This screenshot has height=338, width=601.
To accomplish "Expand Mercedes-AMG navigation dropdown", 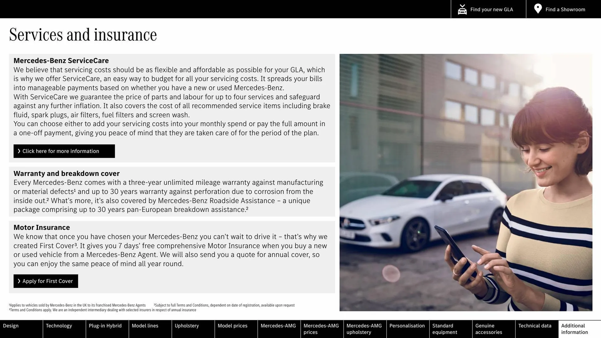I will tap(279, 329).
